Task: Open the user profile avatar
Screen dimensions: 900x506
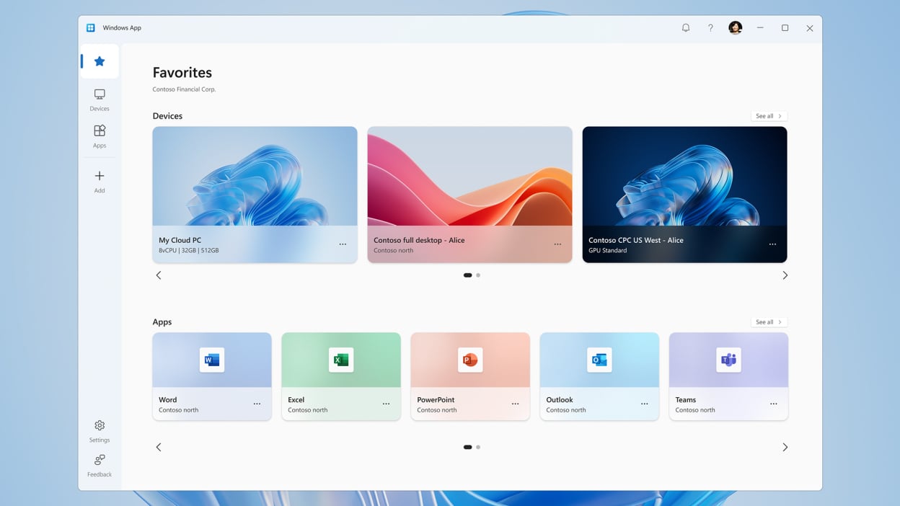Action: coord(735,28)
